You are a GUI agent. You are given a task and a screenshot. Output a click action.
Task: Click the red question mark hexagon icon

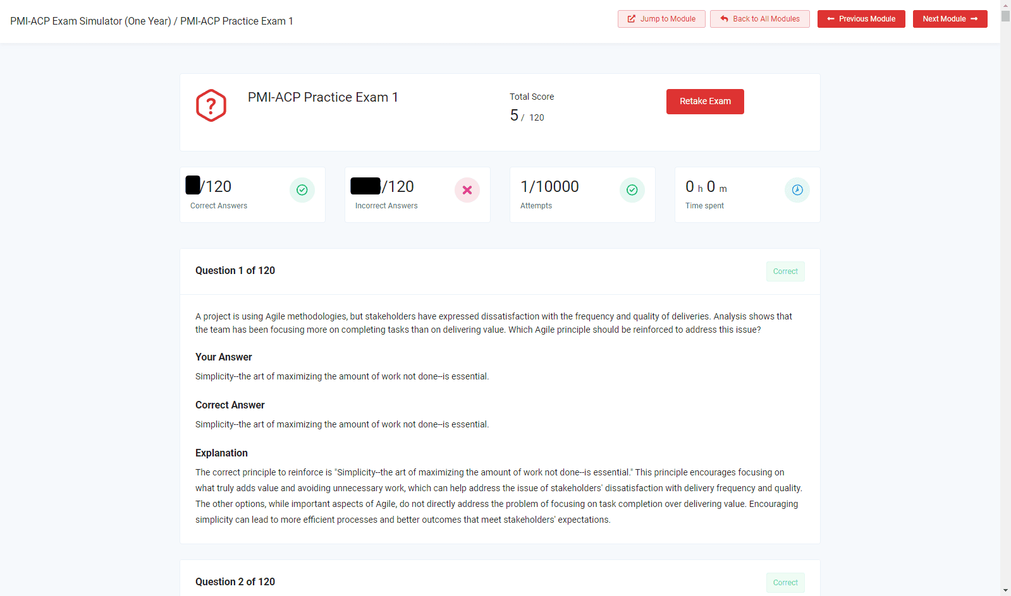211,105
